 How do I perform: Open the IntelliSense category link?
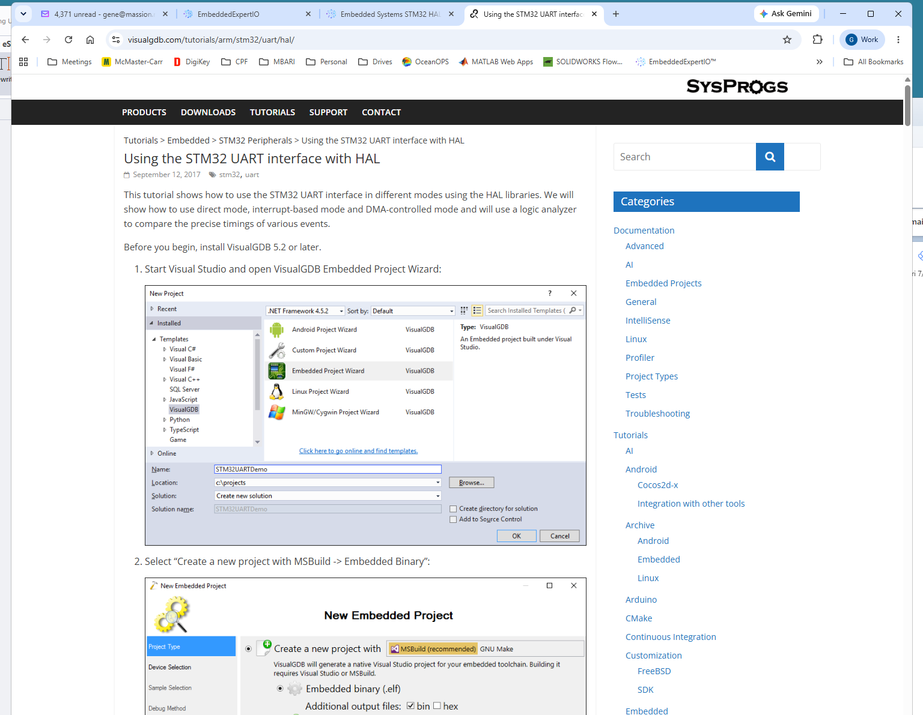(x=648, y=321)
